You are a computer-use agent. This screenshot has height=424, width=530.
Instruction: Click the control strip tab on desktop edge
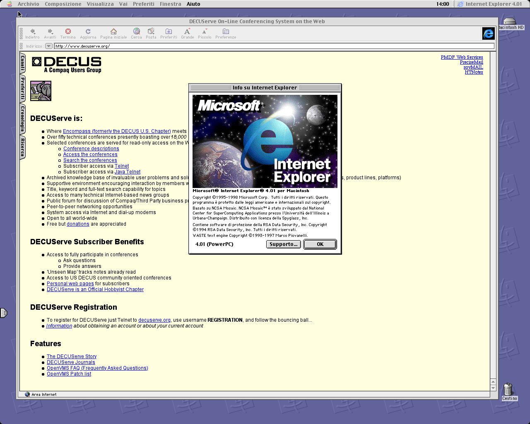point(3,313)
